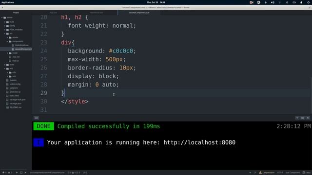Switch to the middle editor tab HelloWorld.vue
Screen dimensions: 312x175
tap(97, 13)
